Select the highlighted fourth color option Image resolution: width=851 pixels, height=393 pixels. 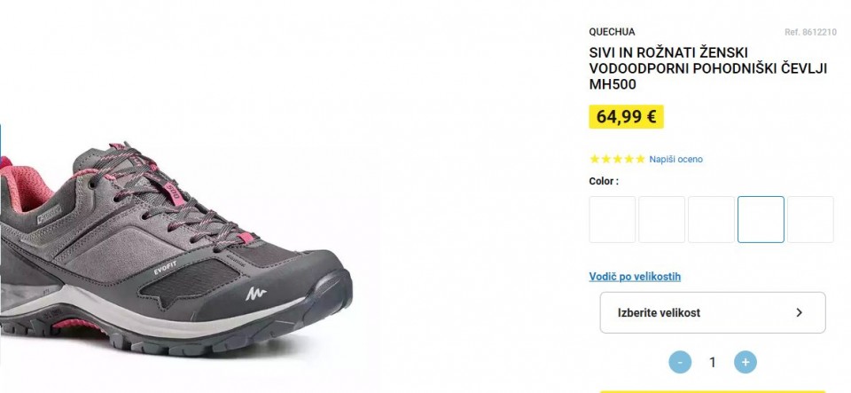coord(761,219)
